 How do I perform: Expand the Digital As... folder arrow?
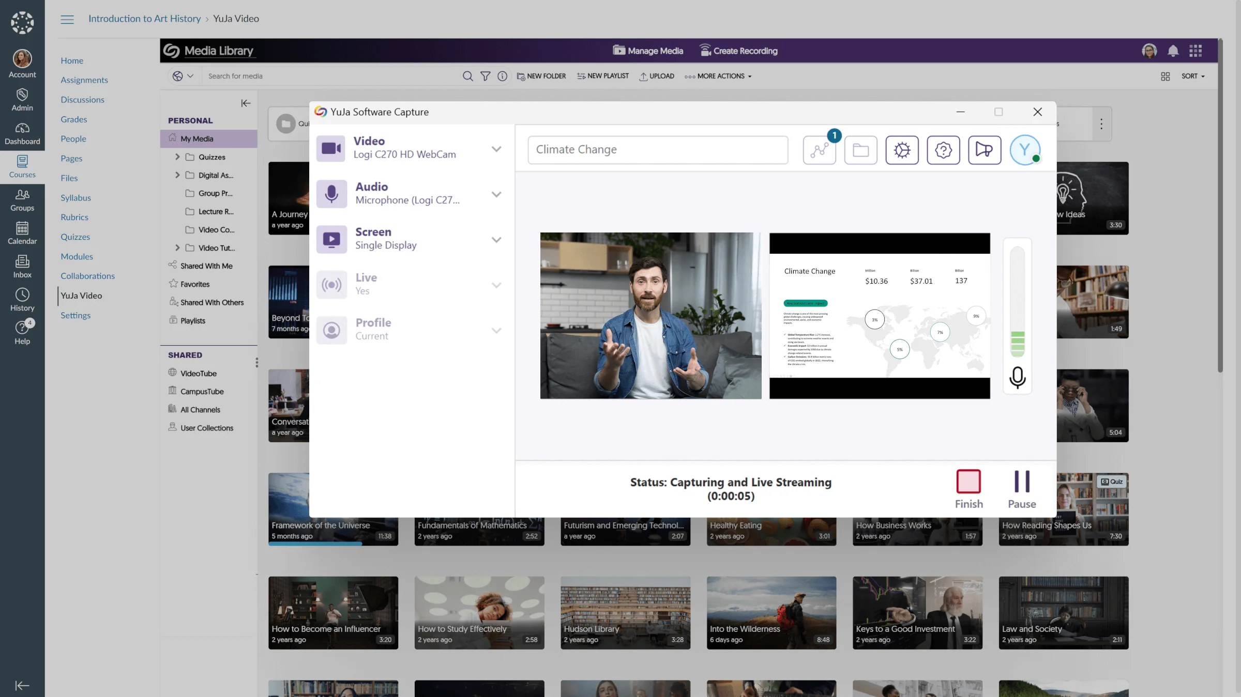point(177,175)
